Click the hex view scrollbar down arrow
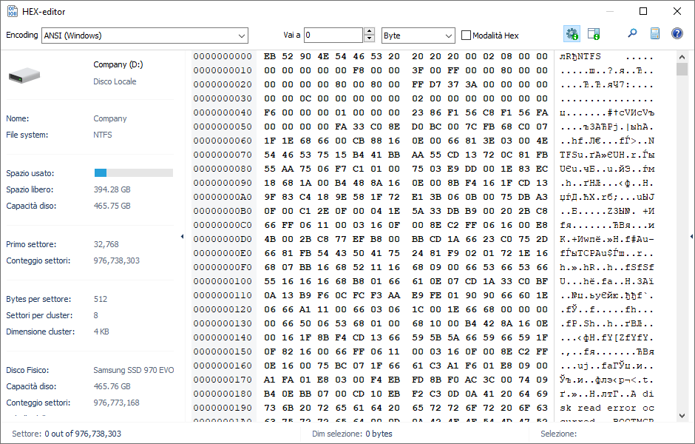This screenshot has height=444, width=695. pos(682,416)
